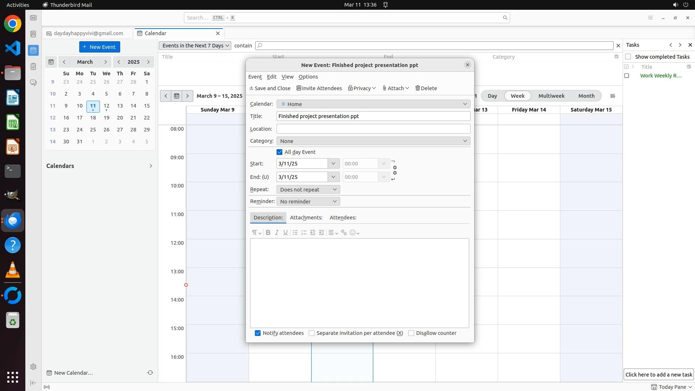Image resolution: width=695 pixels, height=391 pixels.
Task: Open the Tasks sidebar icon
Action: click(x=33, y=67)
